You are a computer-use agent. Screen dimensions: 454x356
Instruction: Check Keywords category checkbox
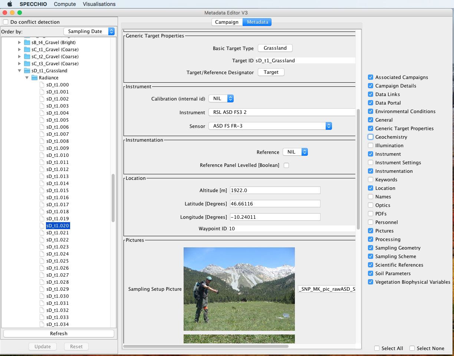click(371, 179)
